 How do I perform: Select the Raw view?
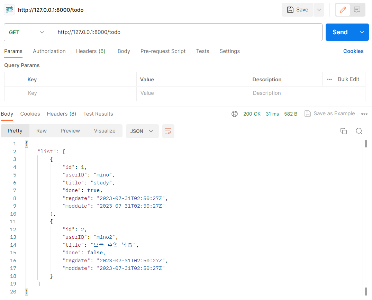pyautogui.click(x=42, y=131)
